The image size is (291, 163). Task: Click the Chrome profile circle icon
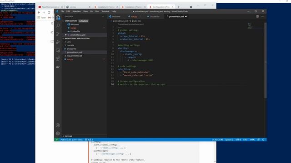click(191, 7)
